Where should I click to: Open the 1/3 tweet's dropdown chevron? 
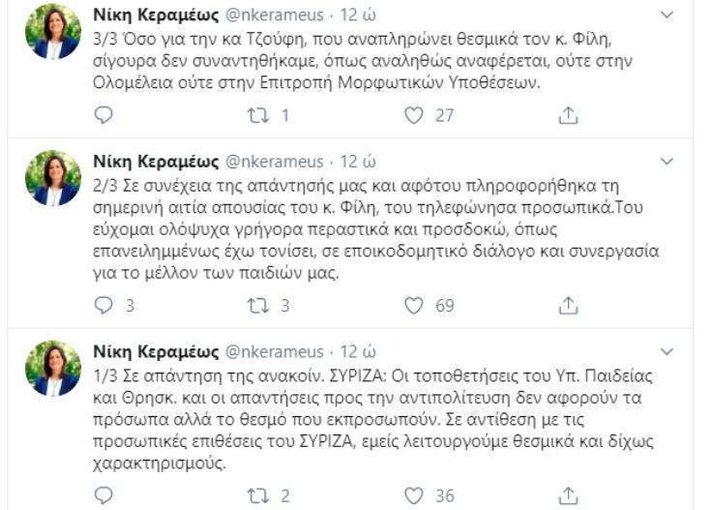tap(667, 349)
